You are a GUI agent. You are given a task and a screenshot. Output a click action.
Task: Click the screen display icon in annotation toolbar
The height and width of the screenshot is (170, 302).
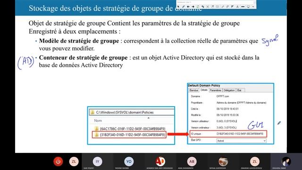pos(248,7)
